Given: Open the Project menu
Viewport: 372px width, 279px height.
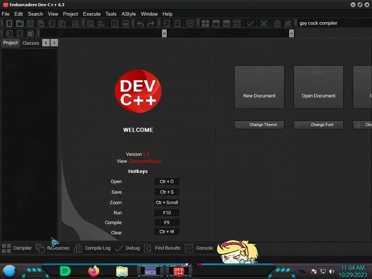Looking at the screenshot, I should [x=70, y=14].
